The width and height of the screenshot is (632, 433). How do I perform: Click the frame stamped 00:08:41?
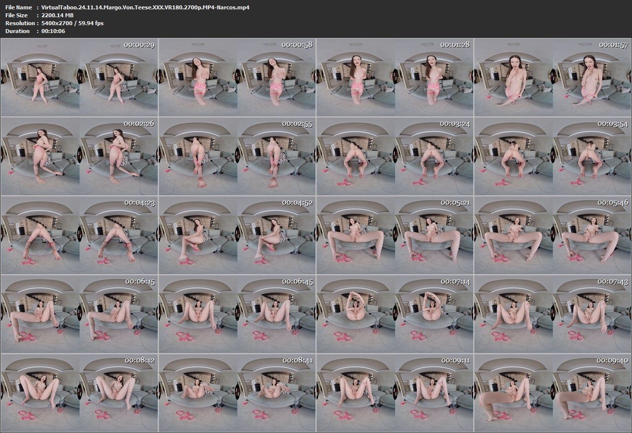[x=237, y=393]
